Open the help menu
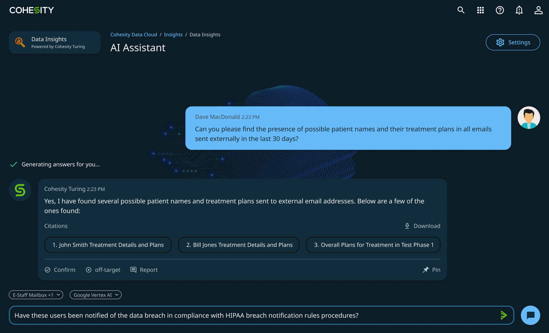This screenshot has width=549, height=333. click(x=500, y=10)
